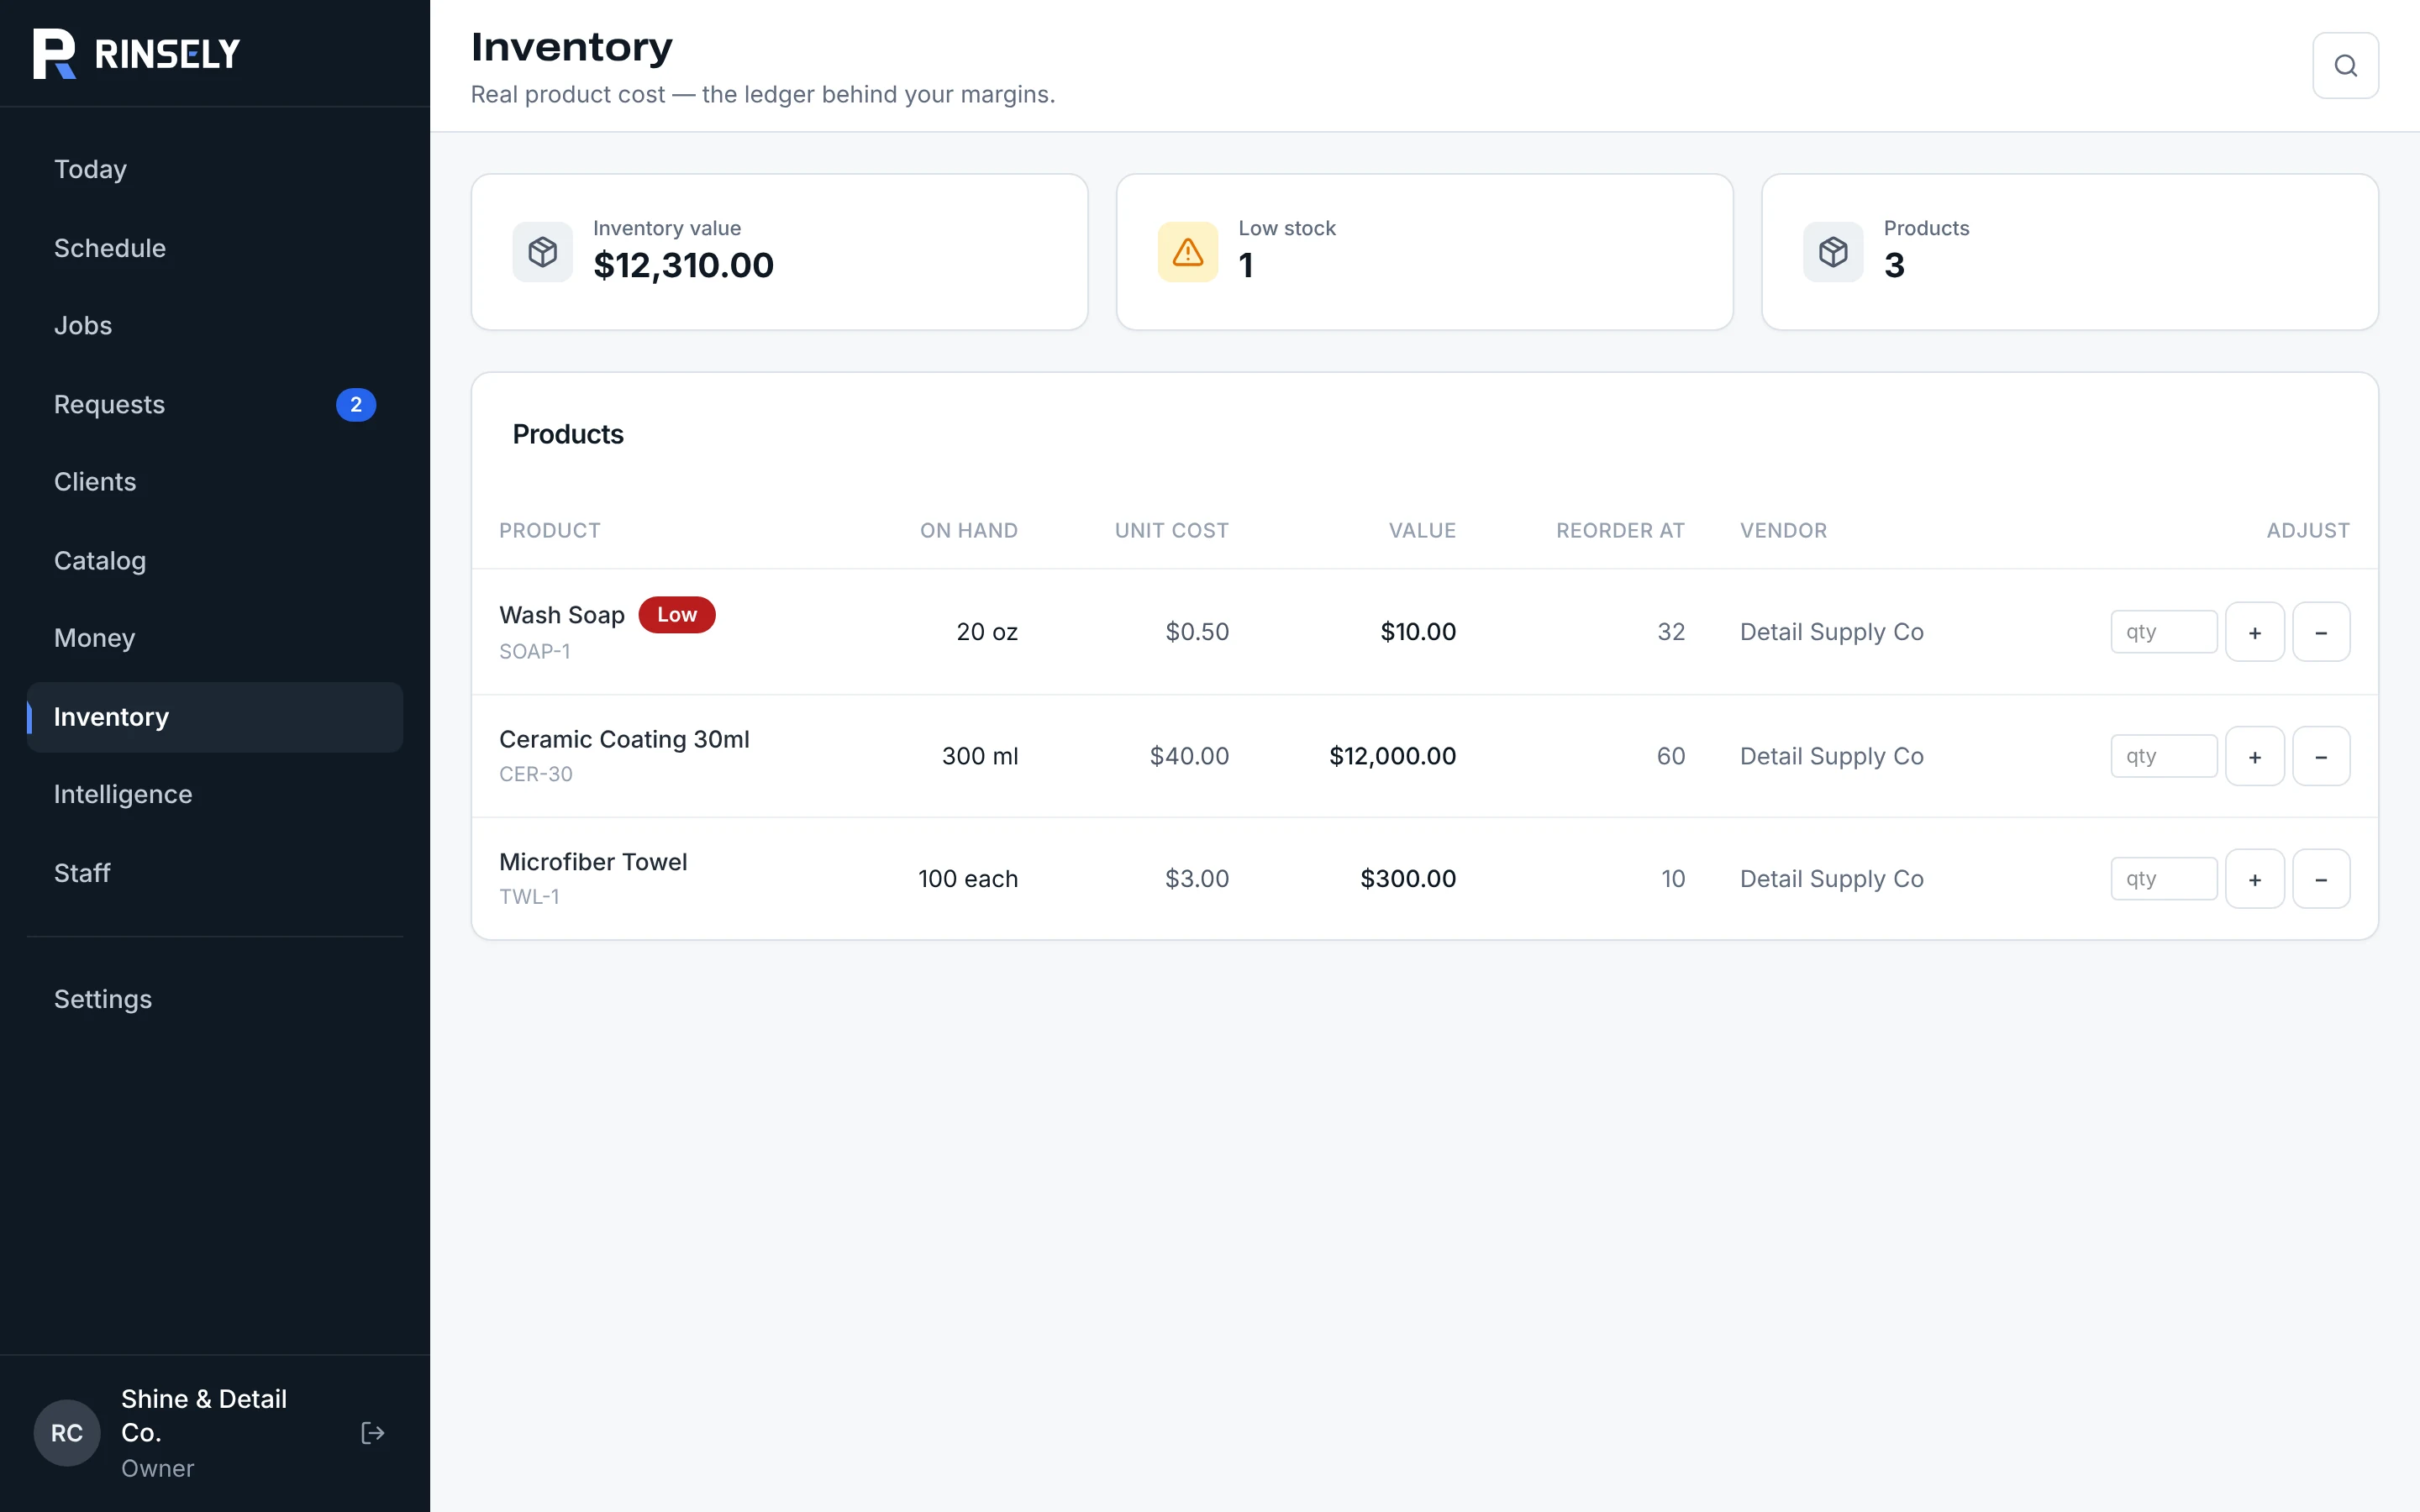Go to the Staff page
Viewport: 2420px width, 1512px height.
[x=215, y=873]
